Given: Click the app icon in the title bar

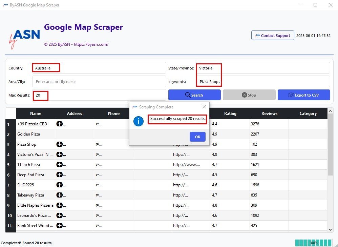Looking at the screenshot, I should [5, 5].
